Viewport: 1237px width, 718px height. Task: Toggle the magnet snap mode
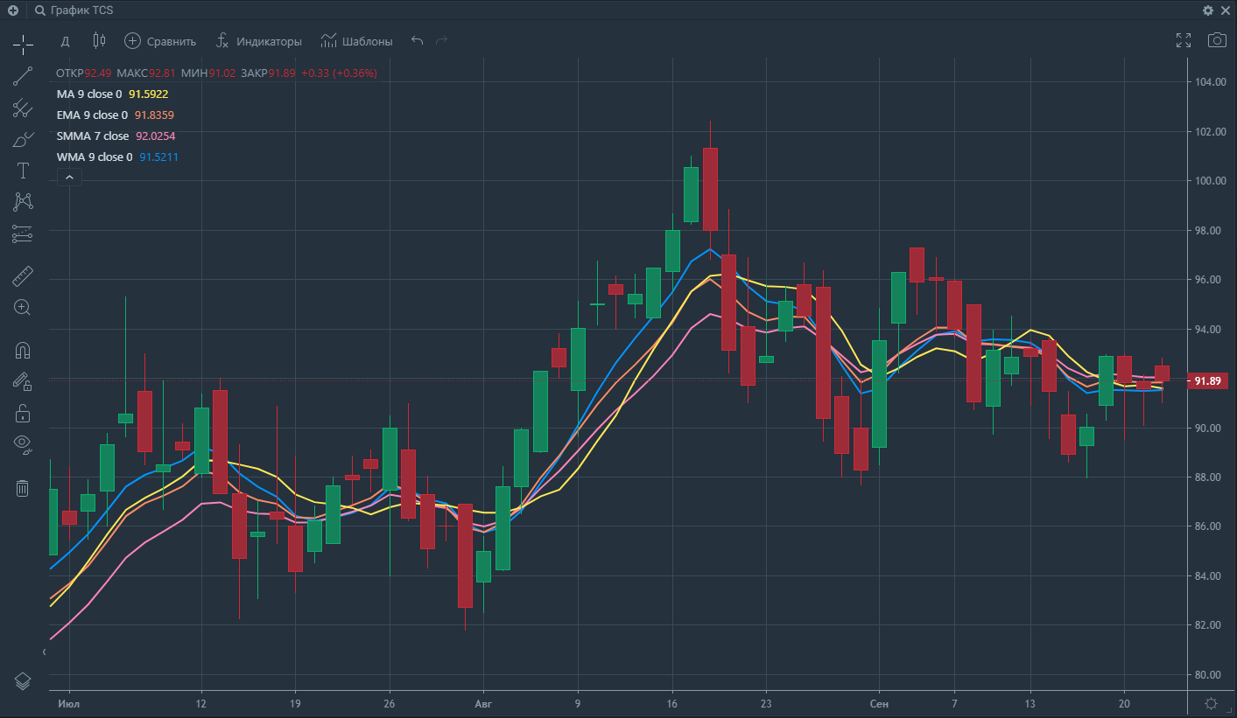point(23,351)
